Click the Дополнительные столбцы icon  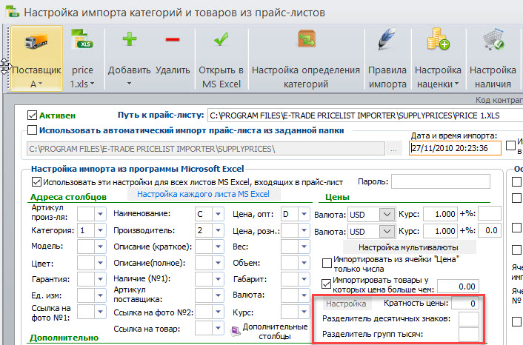236,331
